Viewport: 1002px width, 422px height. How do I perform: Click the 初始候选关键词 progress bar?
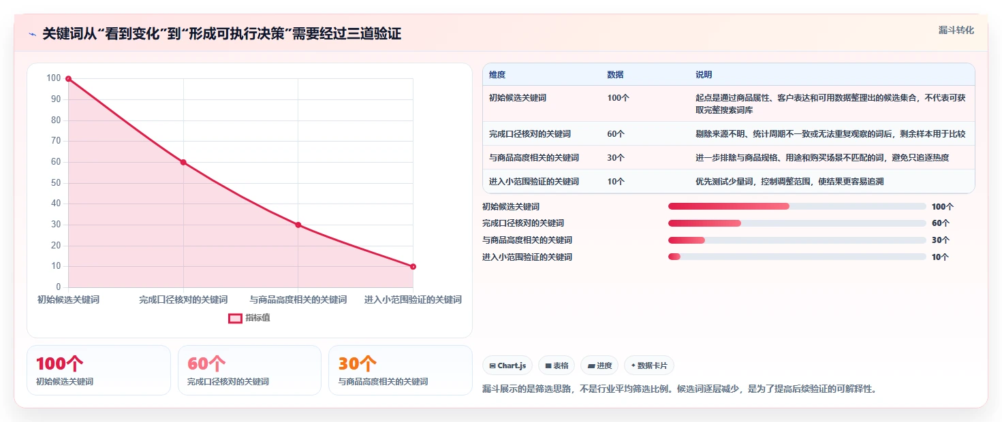tap(797, 206)
